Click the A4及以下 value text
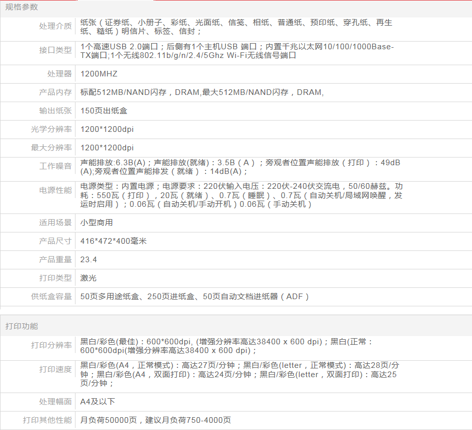Viewport: 472px width, 430px height. point(98,402)
